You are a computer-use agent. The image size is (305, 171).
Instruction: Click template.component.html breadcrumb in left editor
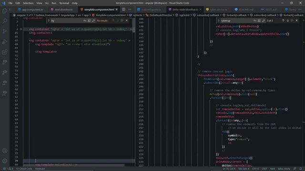[x=111, y=15]
